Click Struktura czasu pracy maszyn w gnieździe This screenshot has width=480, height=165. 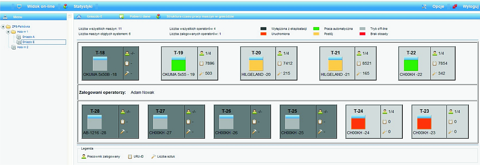coord(200,17)
